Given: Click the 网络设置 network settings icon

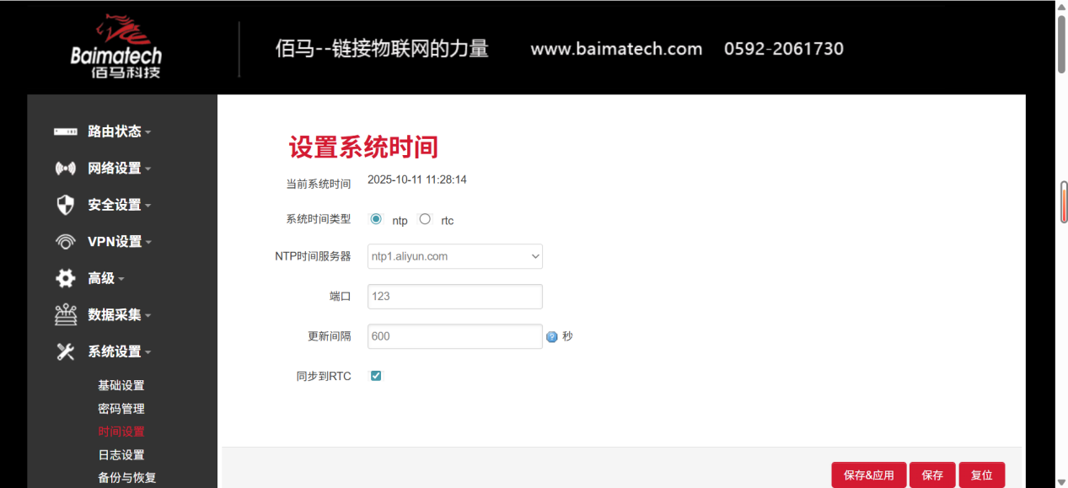Looking at the screenshot, I should coord(66,168).
